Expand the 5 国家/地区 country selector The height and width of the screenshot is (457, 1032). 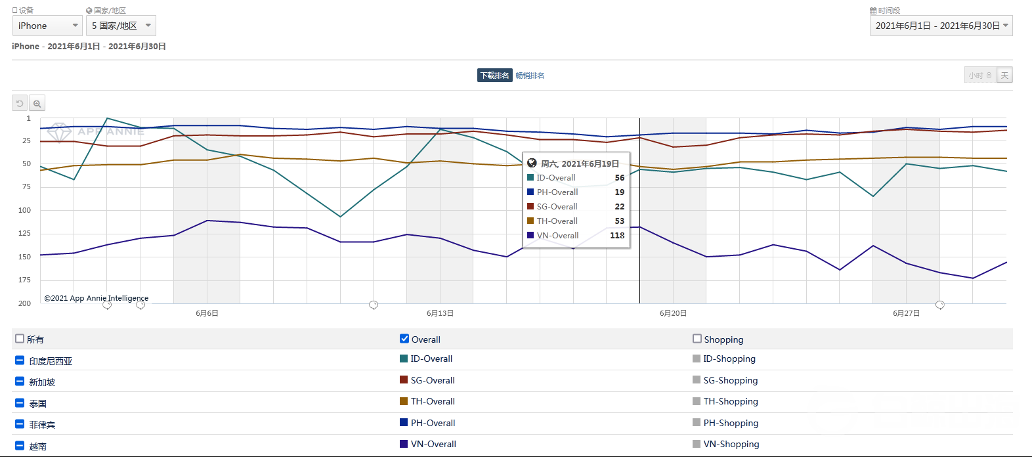click(x=121, y=26)
